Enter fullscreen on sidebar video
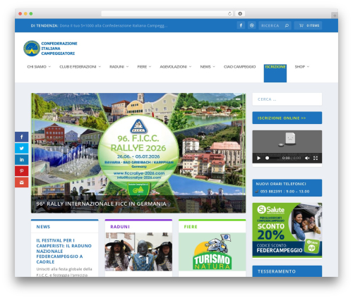Screen dimensions: 353x298 point(316,158)
